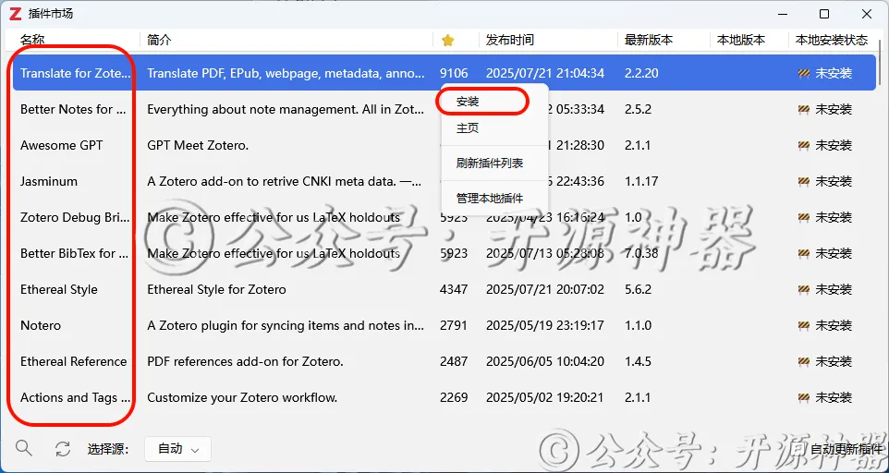Viewport: 889px width, 473px height.
Task: Select the Better Notes for Zotero row
Action: point(444,109)
